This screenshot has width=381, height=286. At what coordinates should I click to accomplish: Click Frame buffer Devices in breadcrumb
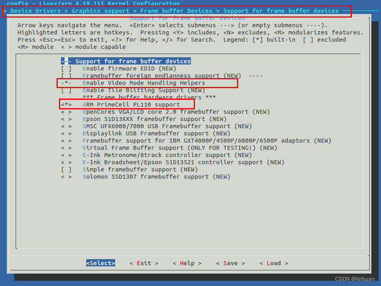(x=176, y=11)
